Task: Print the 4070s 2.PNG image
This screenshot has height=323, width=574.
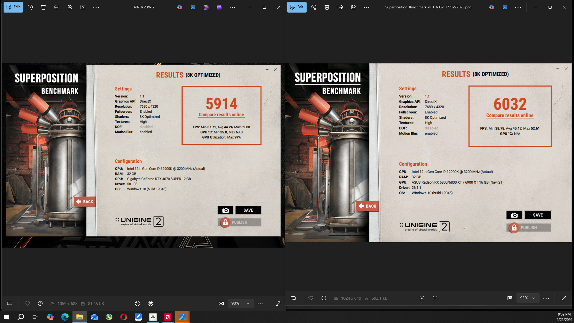Action: pyautogui.click(x=57, y=7)
